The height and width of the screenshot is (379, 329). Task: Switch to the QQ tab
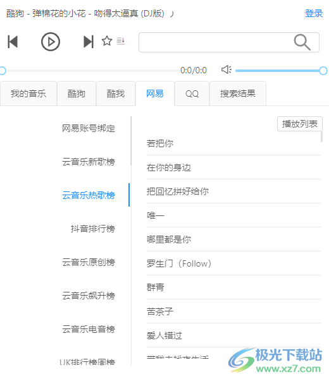click(x=192, y=93)
